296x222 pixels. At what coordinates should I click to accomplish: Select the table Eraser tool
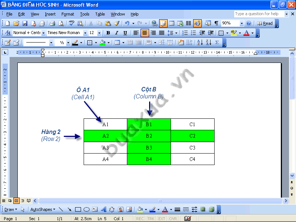[x=16, y=43]
